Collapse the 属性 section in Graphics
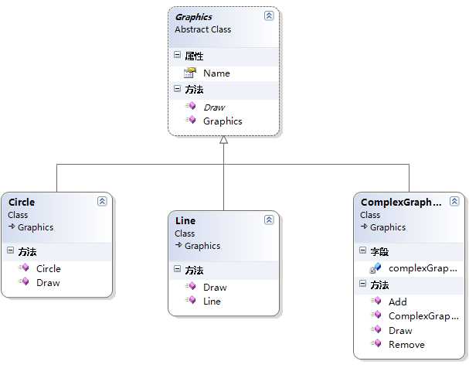This screenshot has width=469, height=368. (178, 56)
